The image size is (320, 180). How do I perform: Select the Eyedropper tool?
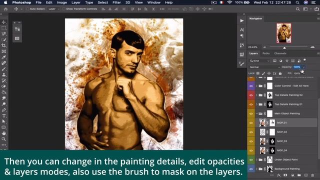[3, 57]
